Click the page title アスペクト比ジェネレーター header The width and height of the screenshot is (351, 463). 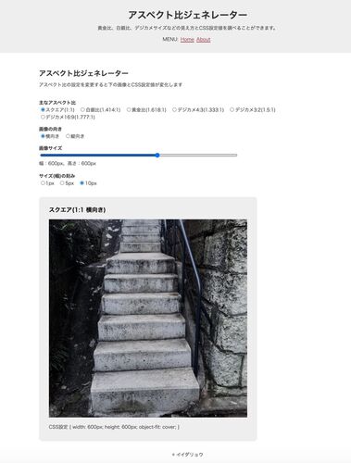coord(188,15)
